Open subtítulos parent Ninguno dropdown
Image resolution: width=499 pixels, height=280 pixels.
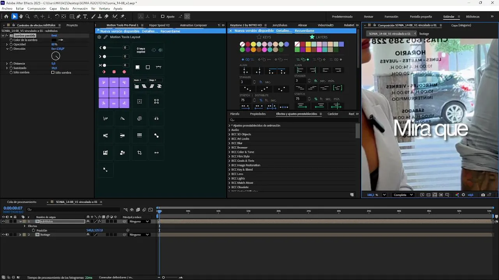pos(139,221)
